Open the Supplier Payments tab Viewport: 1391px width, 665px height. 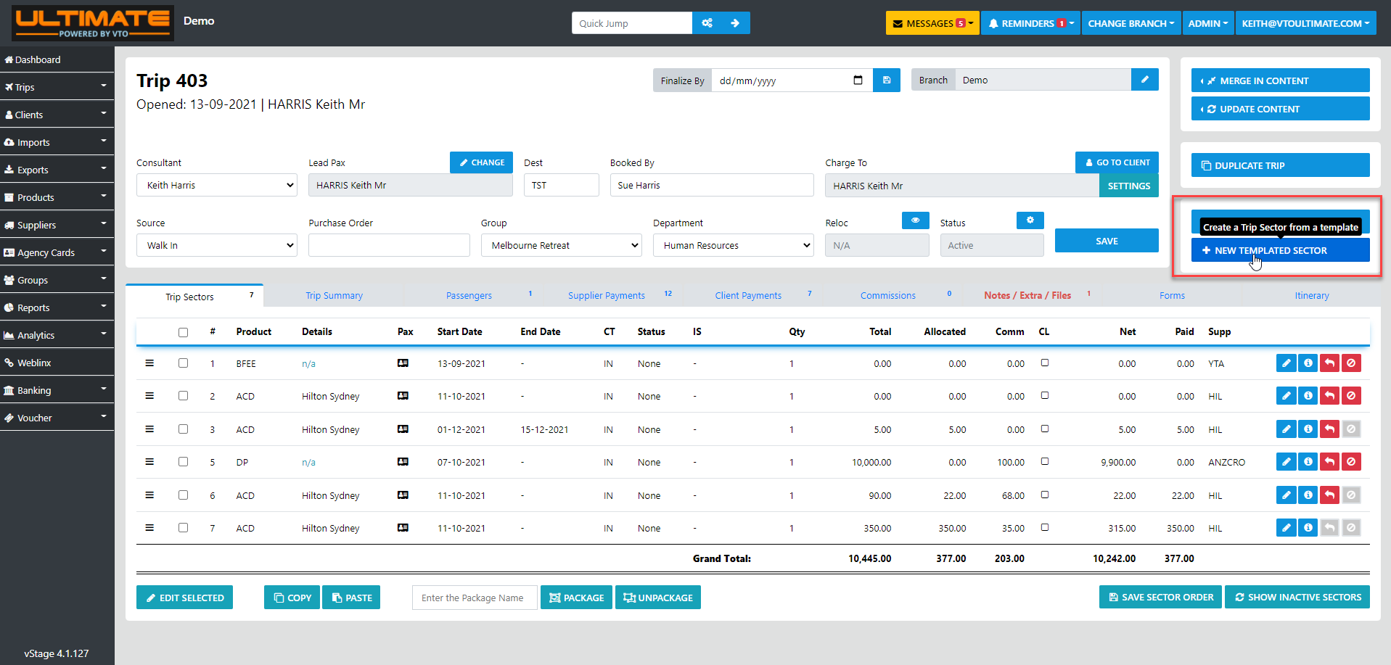point(606,296)
